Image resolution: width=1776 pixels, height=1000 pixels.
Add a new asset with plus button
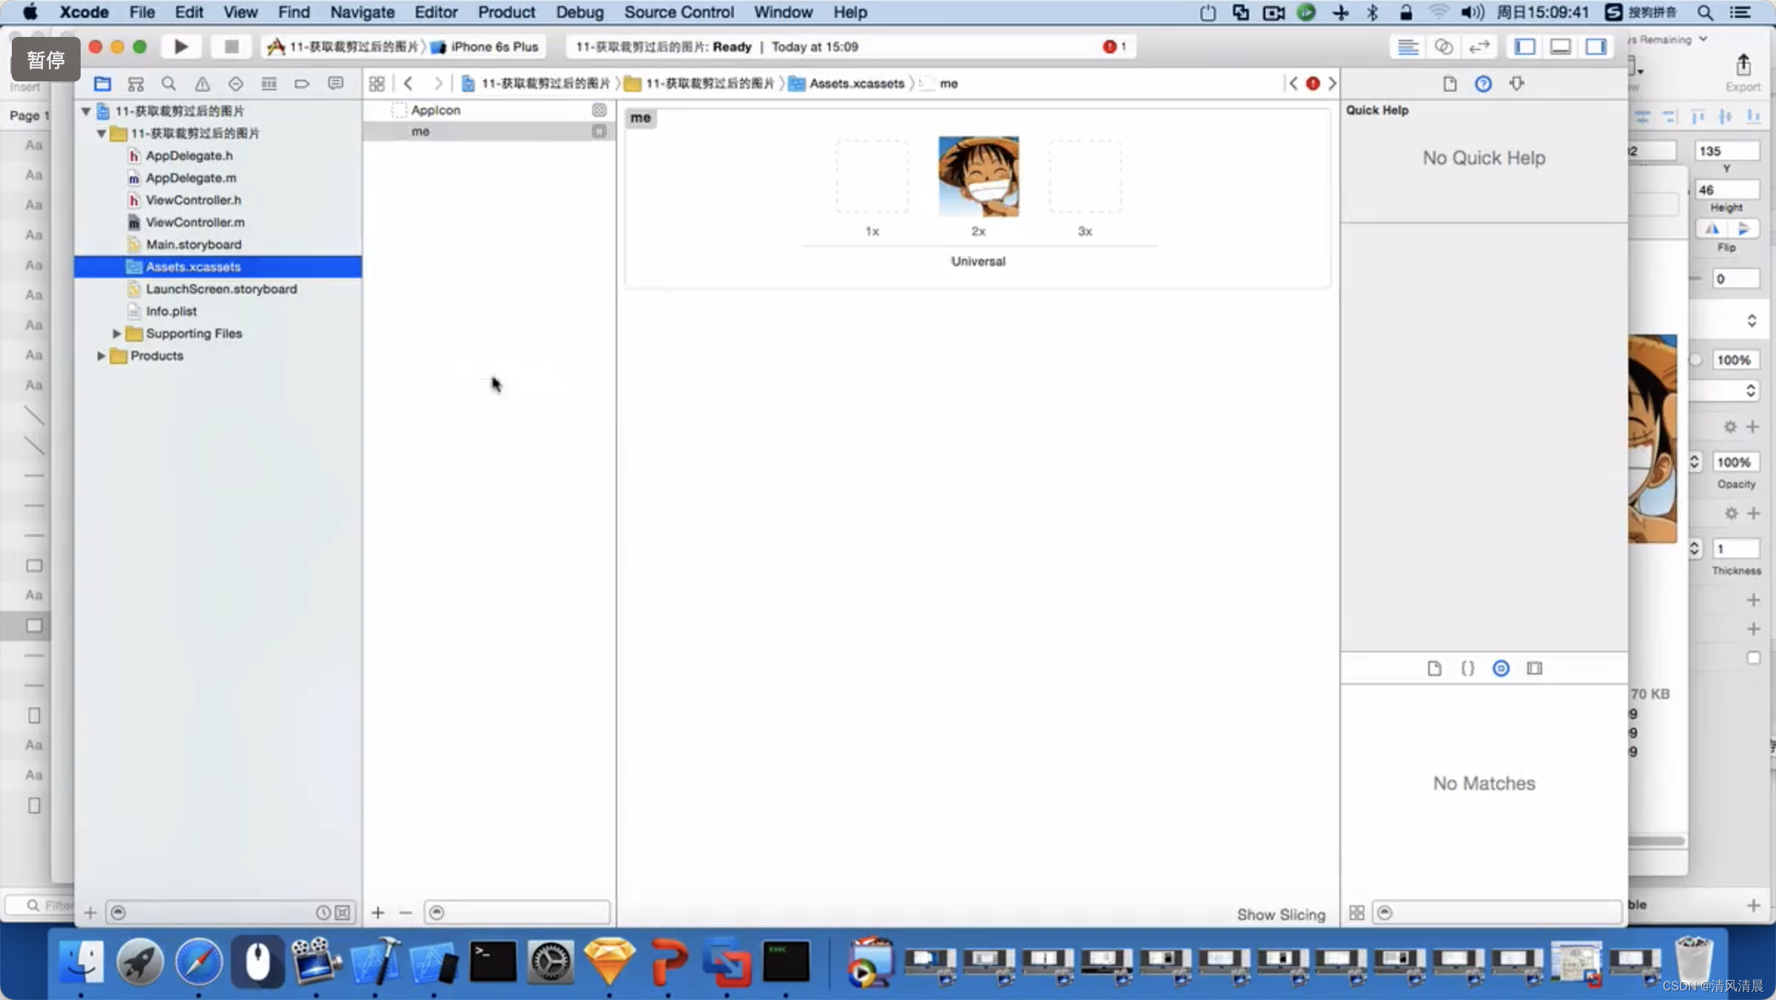click(x=378, y=913)
